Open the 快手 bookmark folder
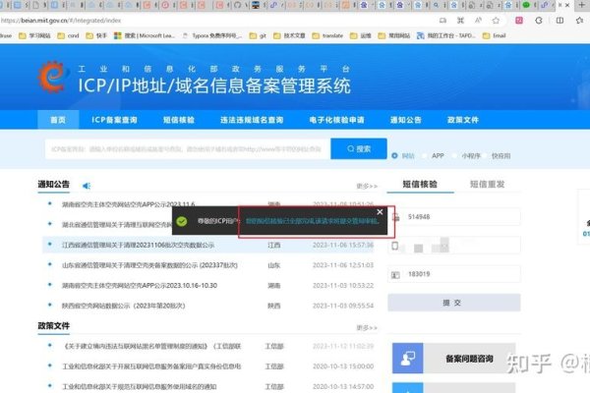 coord(96,35)
